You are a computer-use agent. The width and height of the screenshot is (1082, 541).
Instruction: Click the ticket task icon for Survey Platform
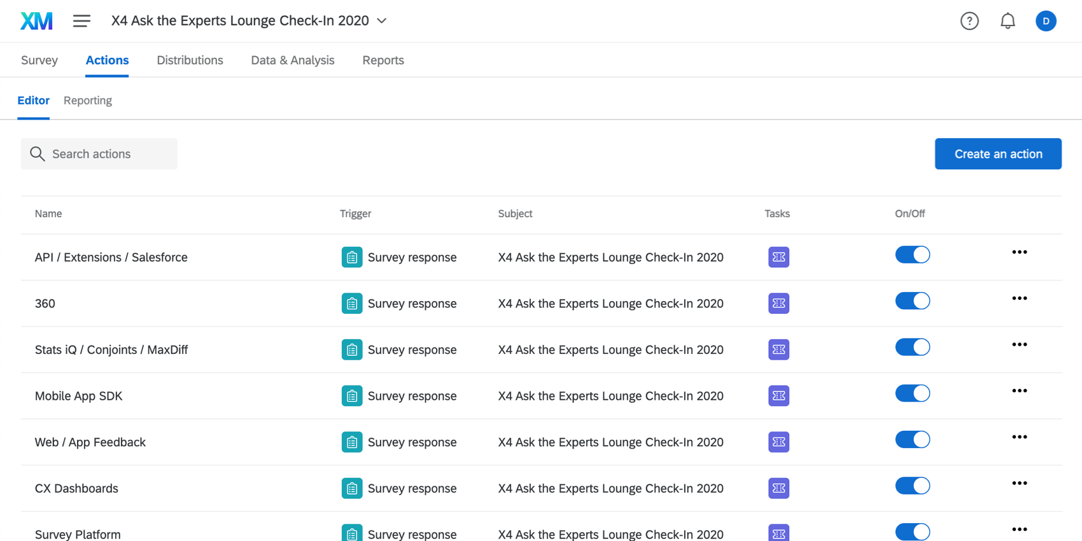pyautogui.click(x=778, y=533)
